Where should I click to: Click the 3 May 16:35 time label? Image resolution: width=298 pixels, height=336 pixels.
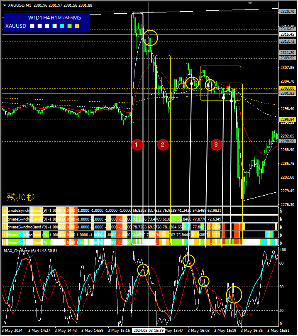point(252,331)
